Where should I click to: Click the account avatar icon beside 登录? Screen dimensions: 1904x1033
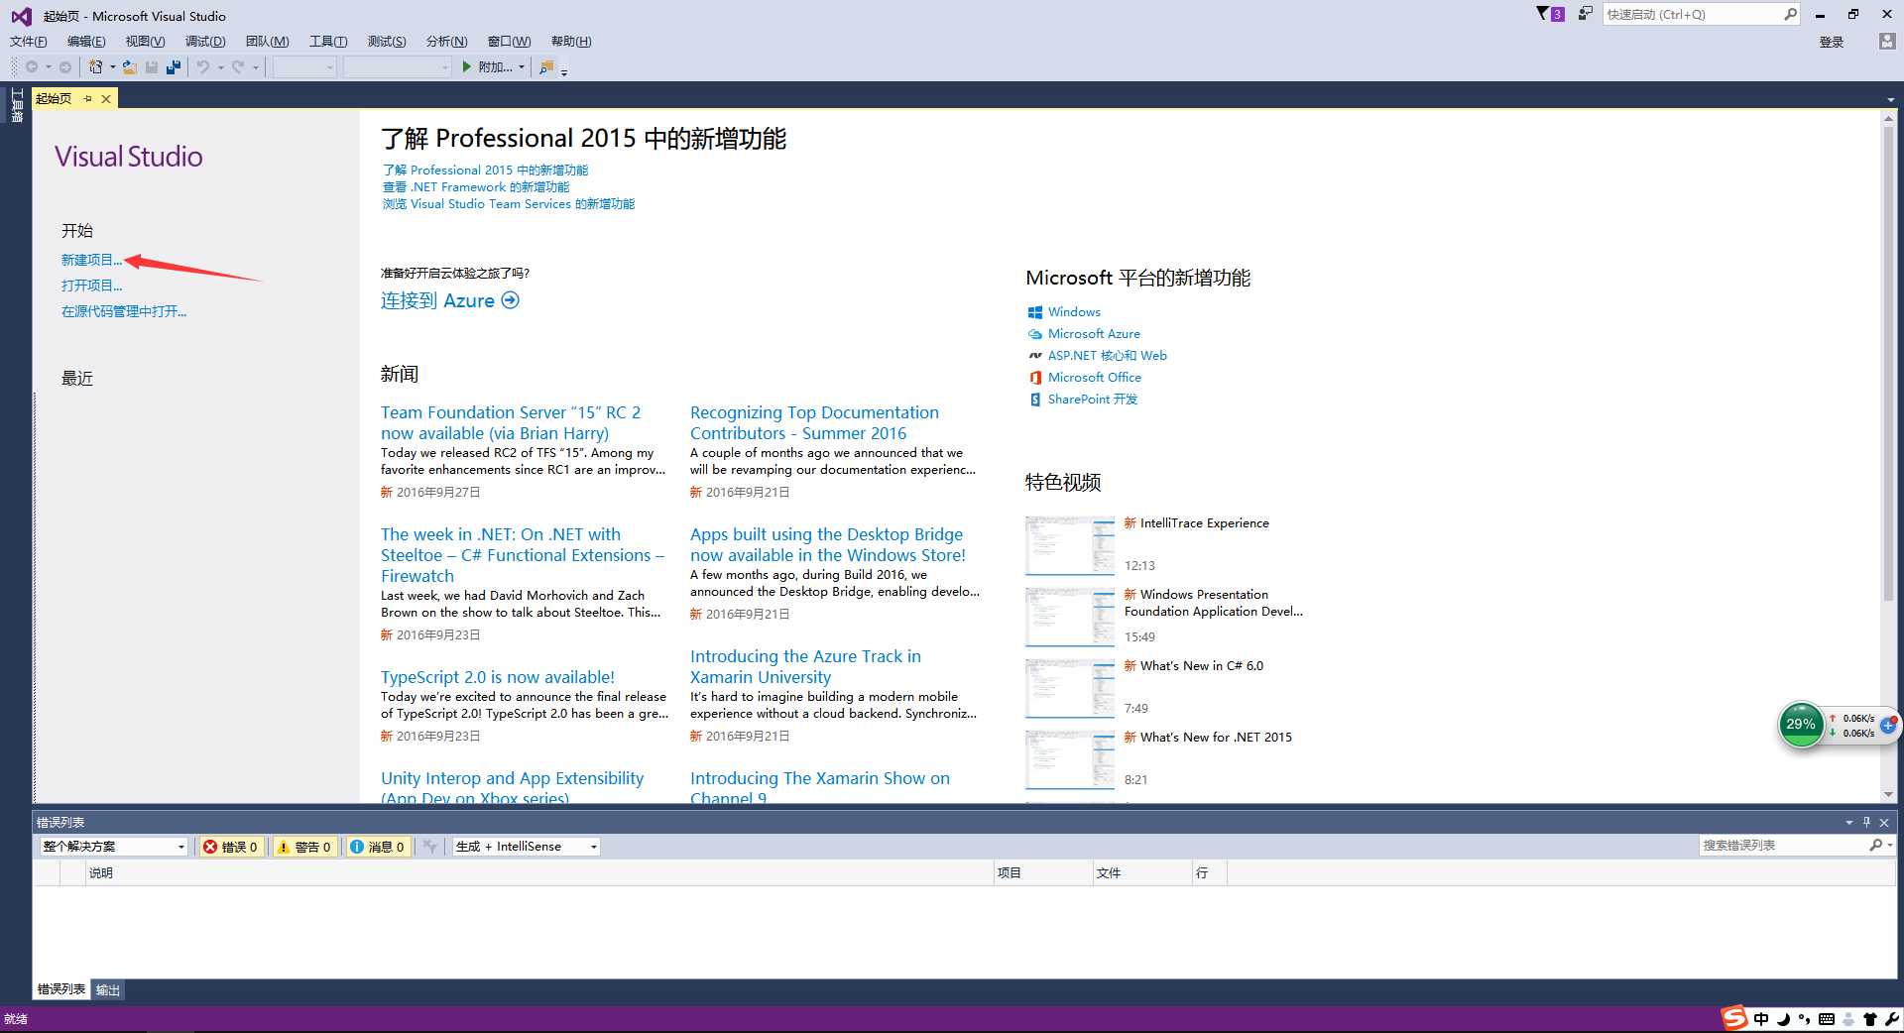(x=1886, y=42)
